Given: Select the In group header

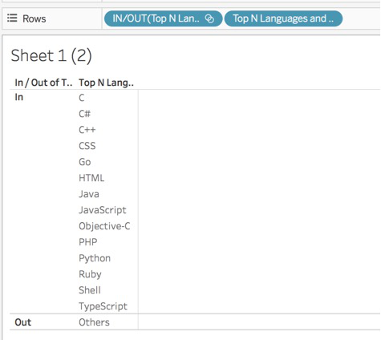Looking at the screenshot, I should point(19,97).
